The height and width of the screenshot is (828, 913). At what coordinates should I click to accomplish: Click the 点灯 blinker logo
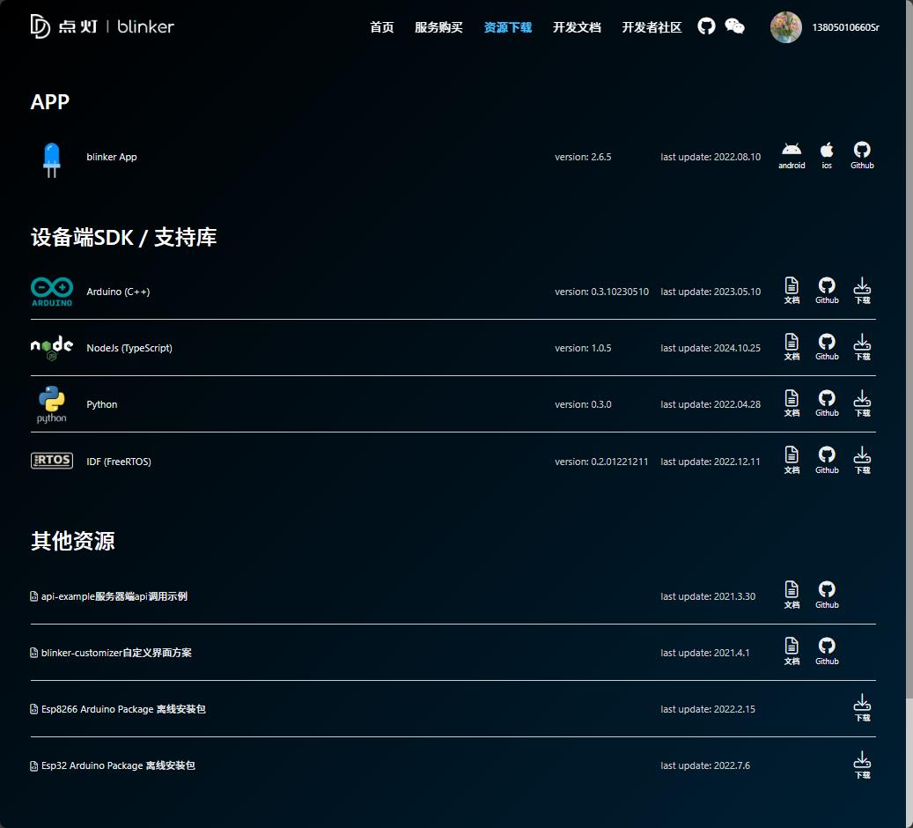coord(102,26)
